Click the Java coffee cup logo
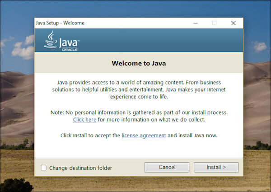The height and width of the screenshot is (192, 271). pos(51,40)
